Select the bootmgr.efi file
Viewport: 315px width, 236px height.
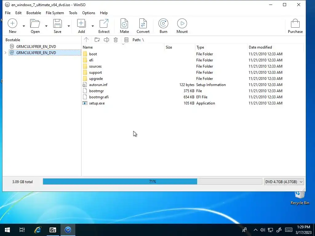99,97
